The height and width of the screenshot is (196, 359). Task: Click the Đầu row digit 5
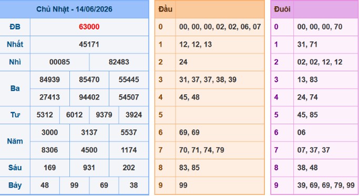pos(160,115)
